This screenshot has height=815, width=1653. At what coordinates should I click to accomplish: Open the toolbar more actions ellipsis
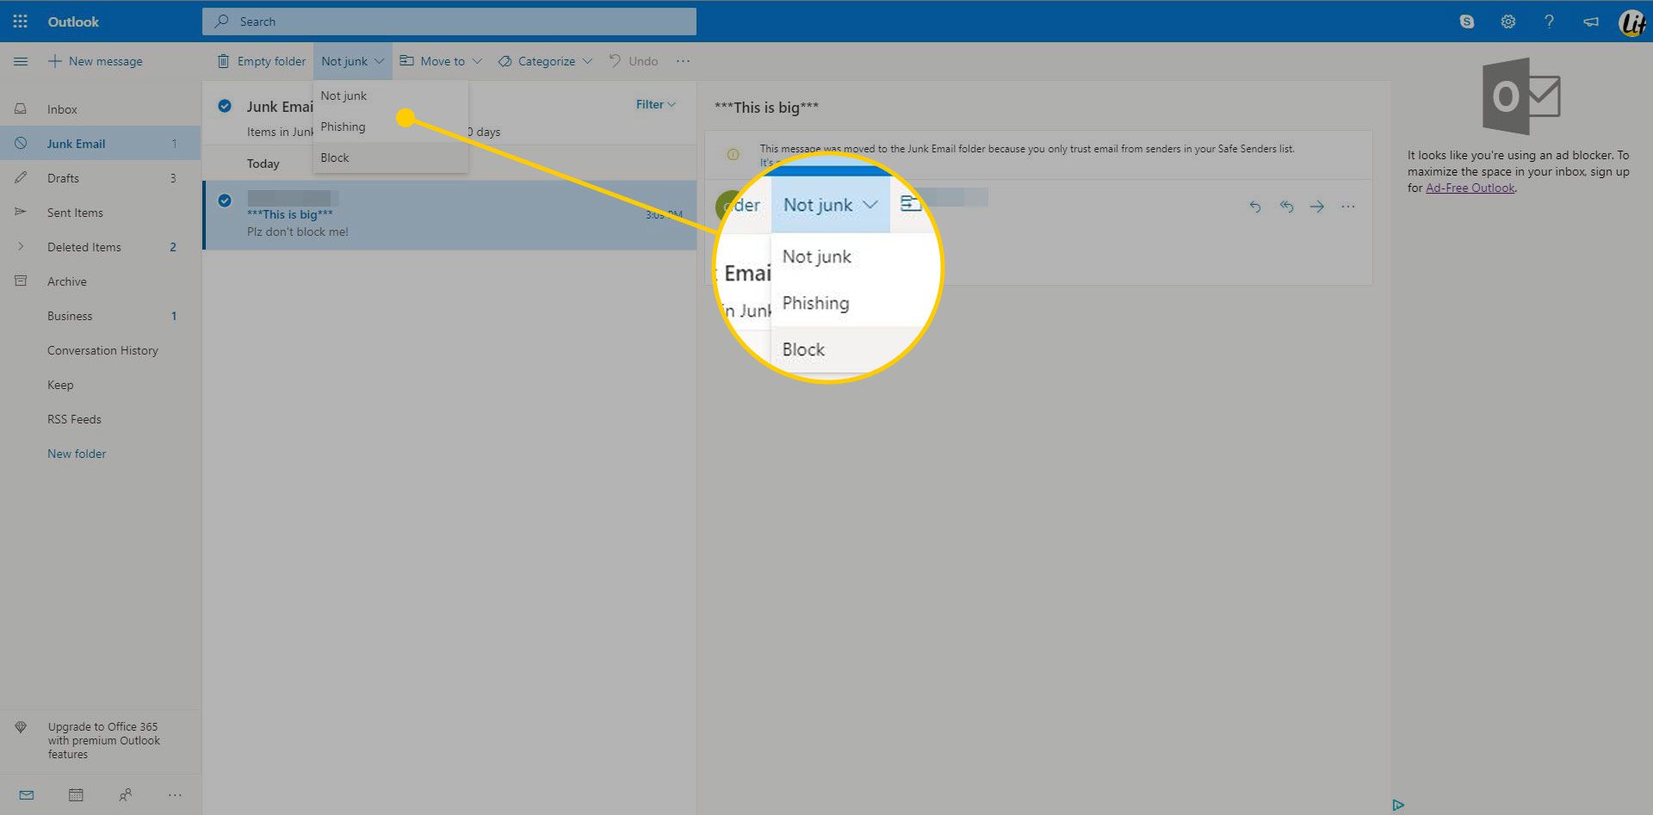(x=683, y=61)
